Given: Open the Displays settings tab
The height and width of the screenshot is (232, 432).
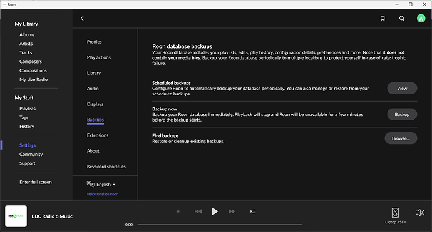Looking at the screenshot, I should (x=95, y=104).
